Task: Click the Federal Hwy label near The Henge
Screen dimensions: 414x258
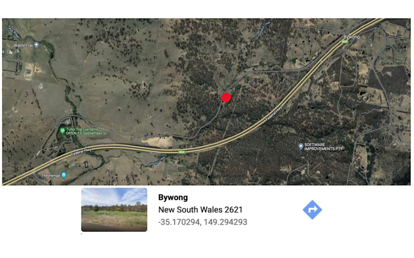Action: point(81,152)
